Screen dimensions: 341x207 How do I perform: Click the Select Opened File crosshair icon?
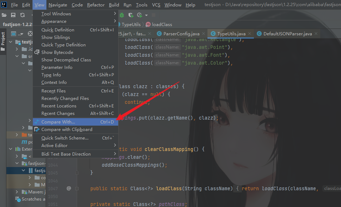[30, 34]
